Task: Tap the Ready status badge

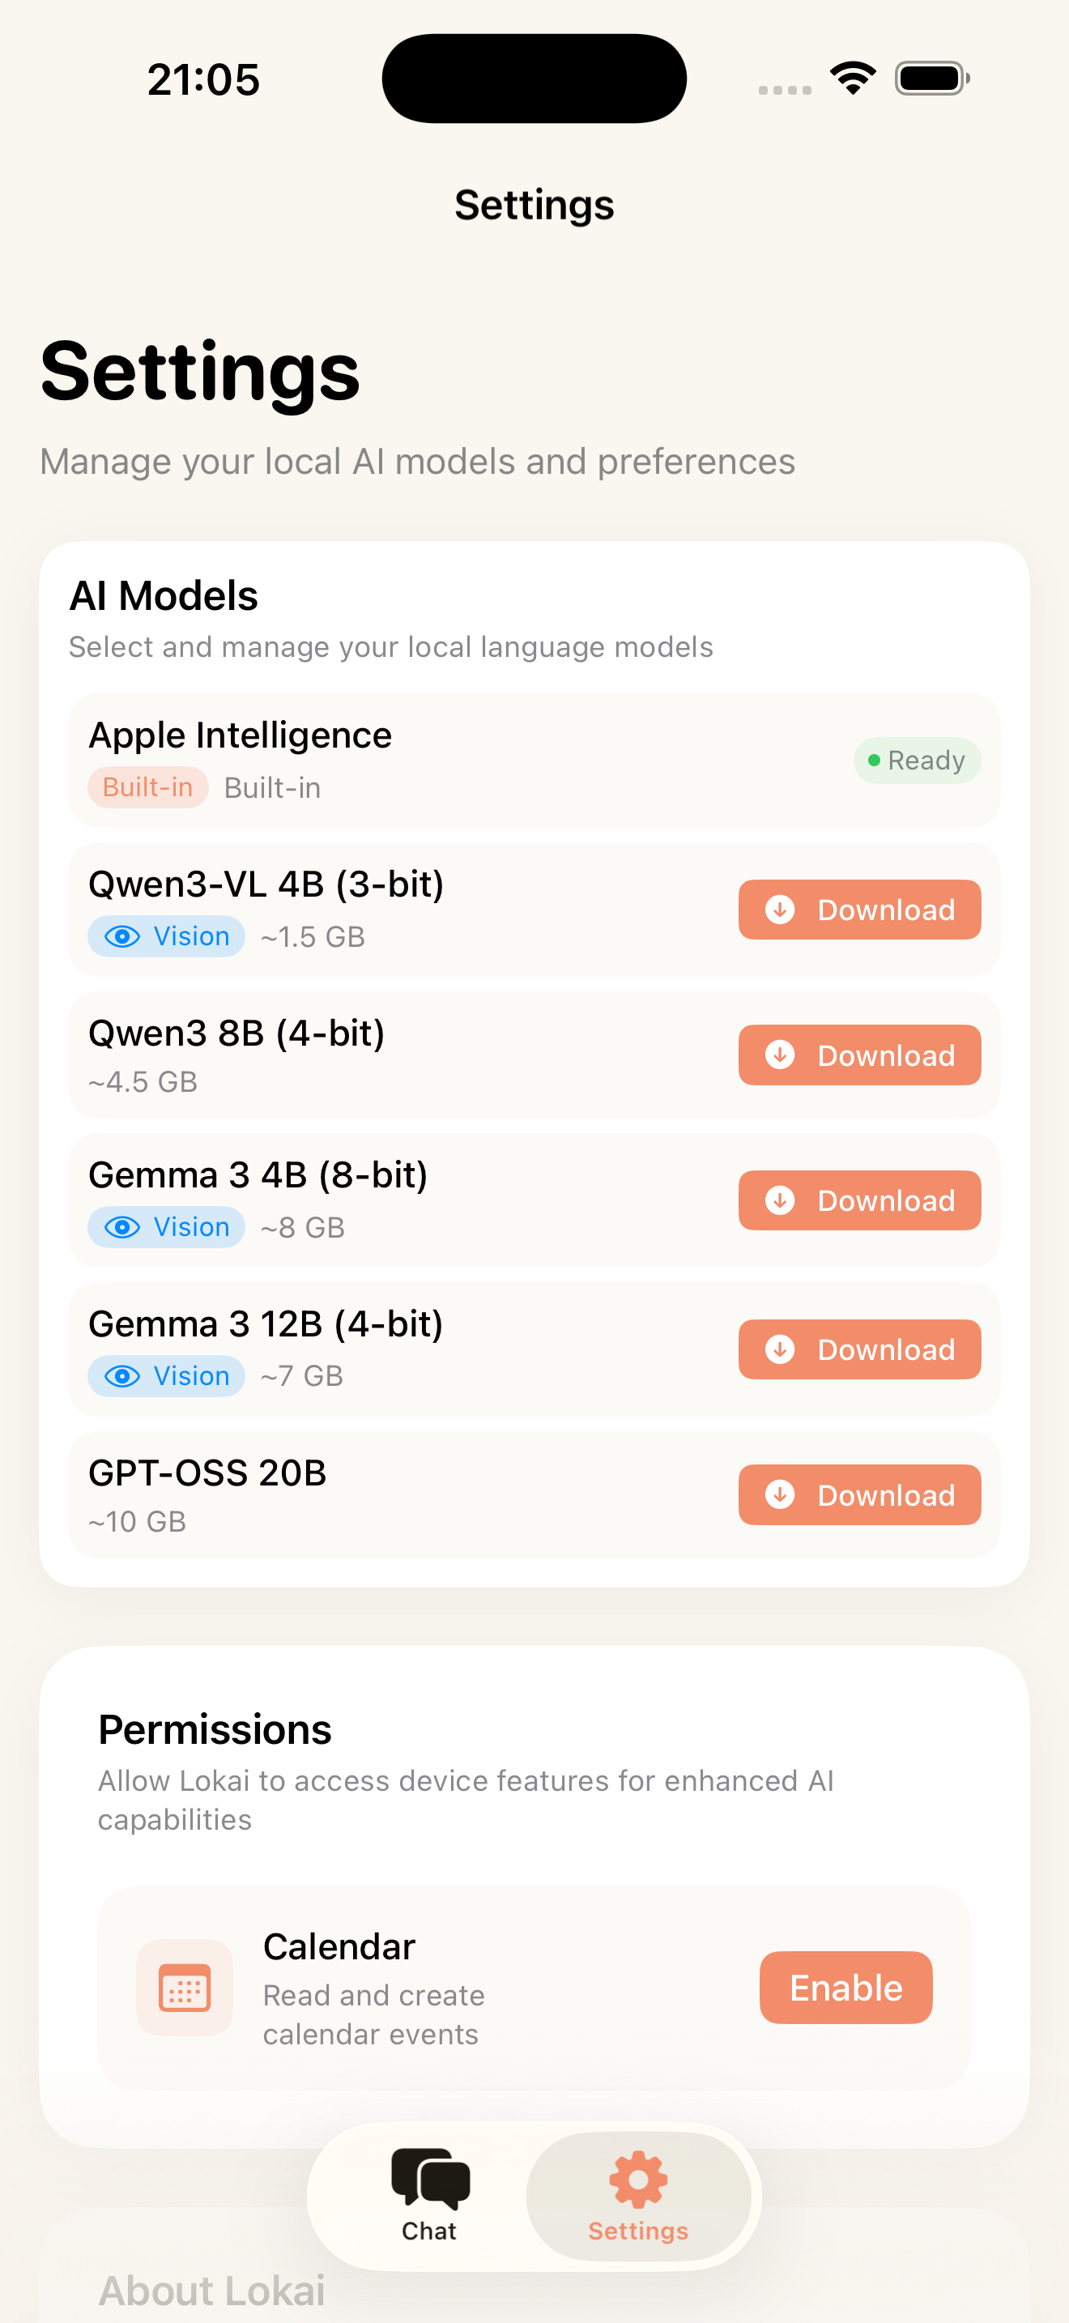Action: pos(917,761)
